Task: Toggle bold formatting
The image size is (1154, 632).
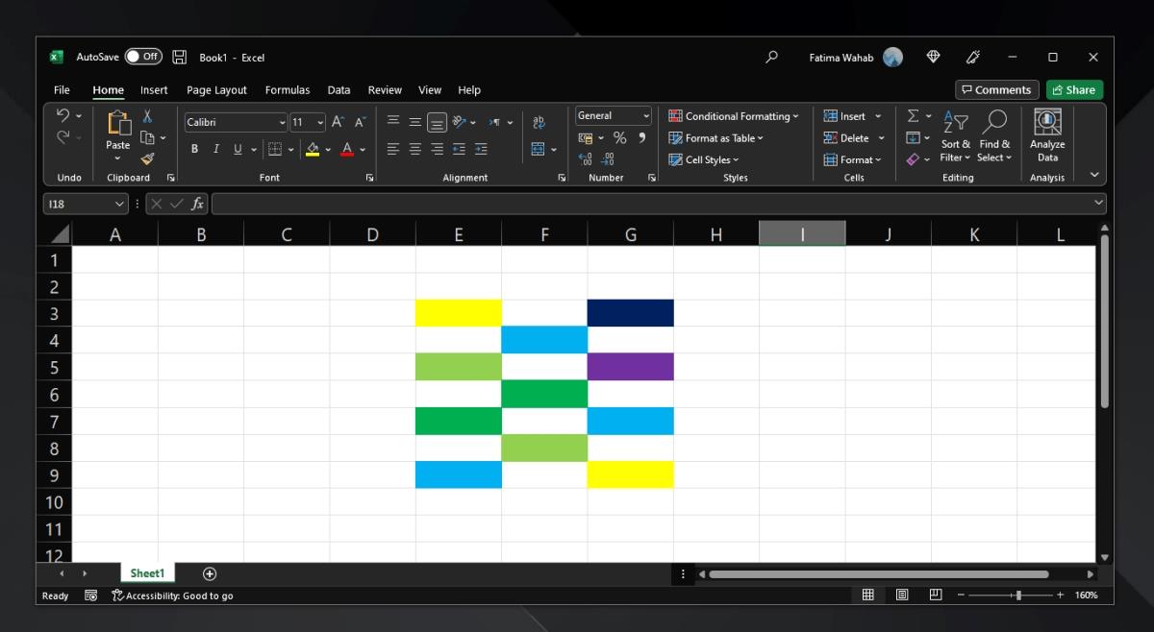Action: click(x=194, y=149)
